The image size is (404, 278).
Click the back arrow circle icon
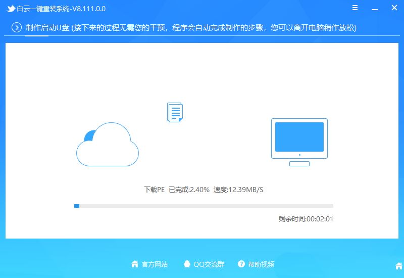pos(16,28)
